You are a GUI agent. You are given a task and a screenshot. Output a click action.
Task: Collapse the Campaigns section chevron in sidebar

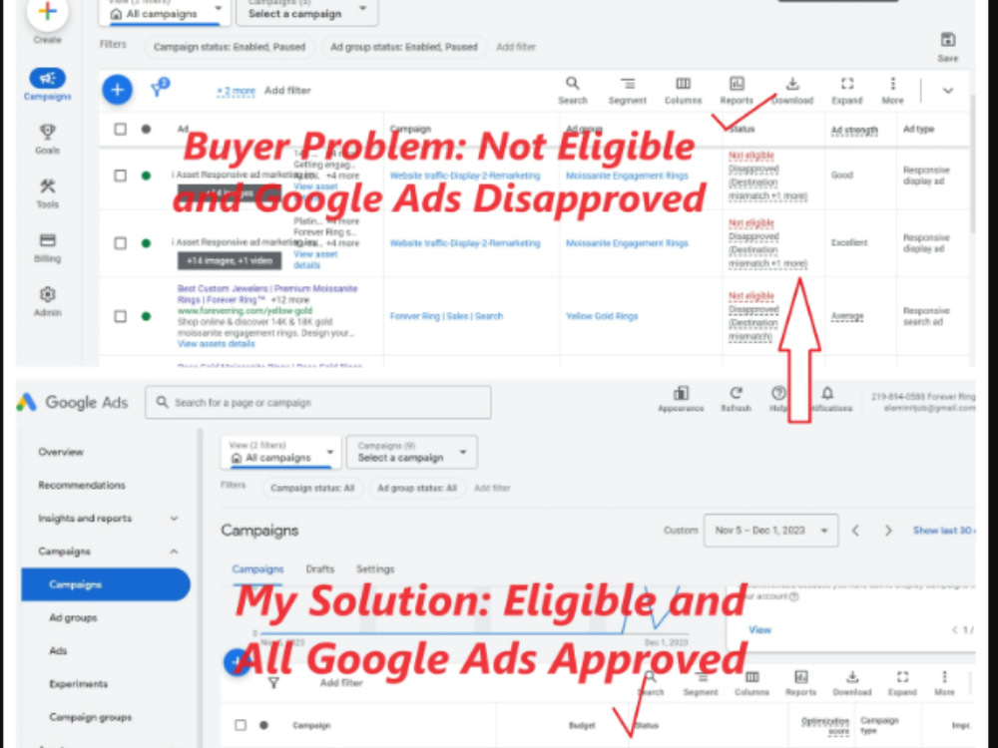[174, 552]
